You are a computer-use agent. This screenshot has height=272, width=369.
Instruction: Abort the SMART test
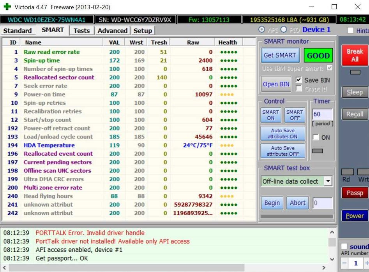297,203
